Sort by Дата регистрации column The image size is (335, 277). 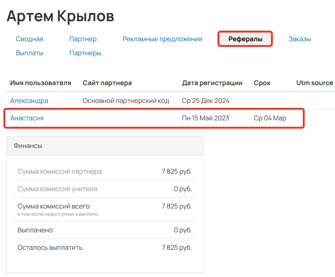coord(212,83)
